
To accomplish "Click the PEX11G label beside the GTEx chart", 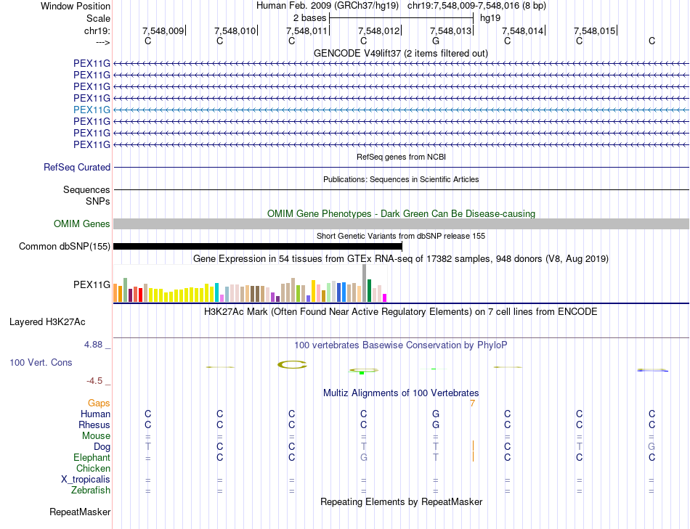I will (92, 285).
